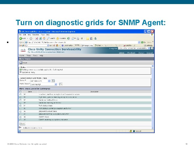Screen dimensions: 194x146
Task: Open the Google search box dropdown
Action: (x=48, y=45)
